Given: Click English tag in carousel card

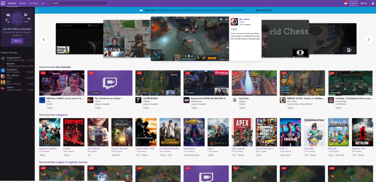Looking at the screenshot, I should pos(234,29).
